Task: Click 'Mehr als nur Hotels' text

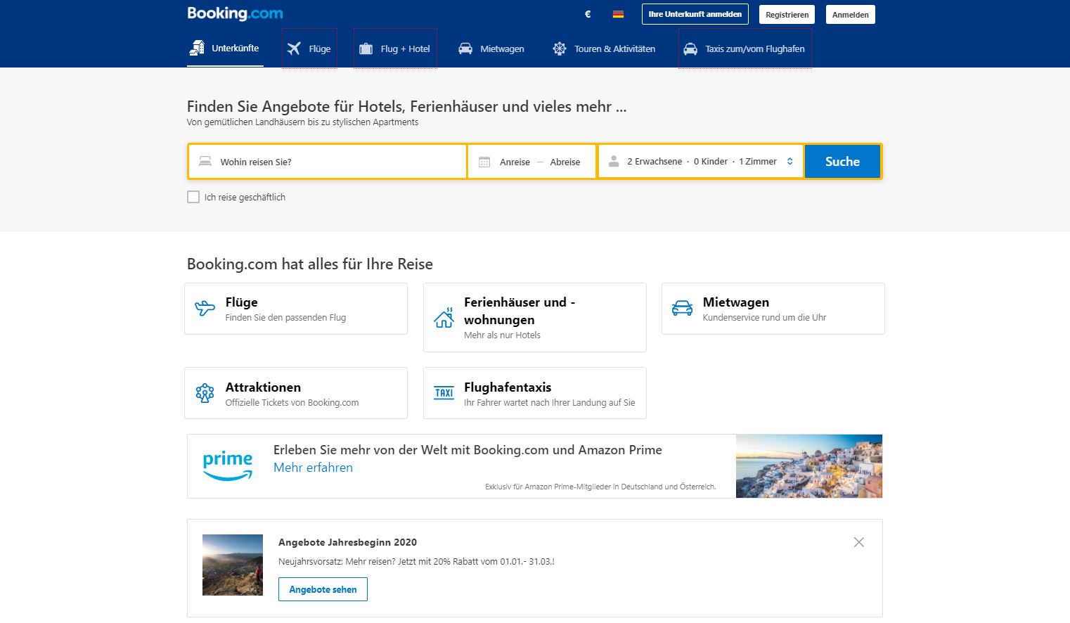Action: coord(502,335)
